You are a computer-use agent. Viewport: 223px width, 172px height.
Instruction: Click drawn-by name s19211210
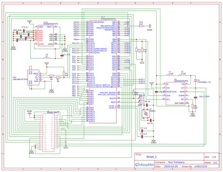200,166
